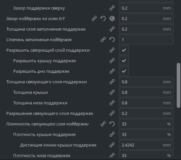This screenshot has width=181, height=160.
Task: Click the label Толщина связующего слоя поддержки
Action: [x=46, y=82]
